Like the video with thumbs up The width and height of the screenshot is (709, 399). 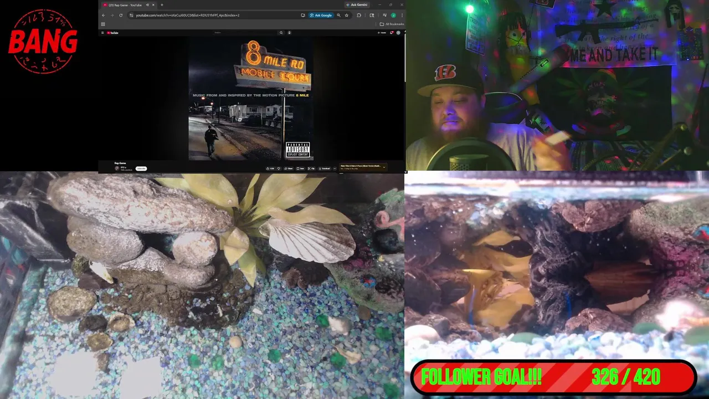[270, 168]
